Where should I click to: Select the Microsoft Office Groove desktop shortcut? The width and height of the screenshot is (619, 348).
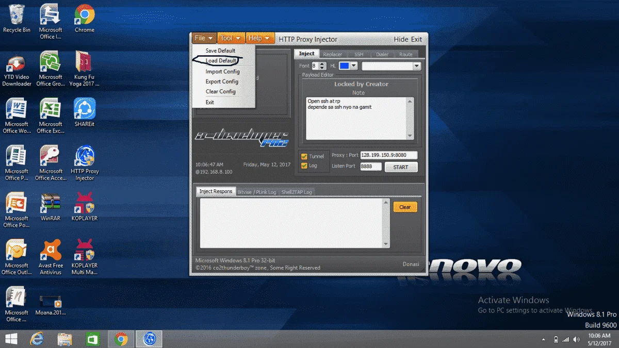(51, 69)
